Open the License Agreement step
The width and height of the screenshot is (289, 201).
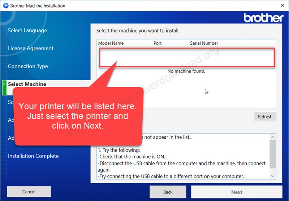point(31,48)
